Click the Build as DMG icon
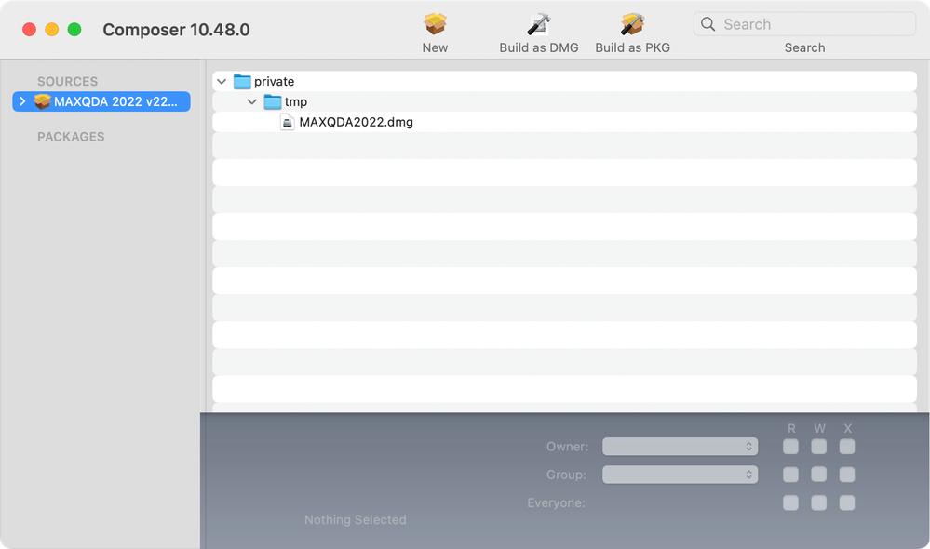This screenshot has height=549, width=930. point(539,24)
